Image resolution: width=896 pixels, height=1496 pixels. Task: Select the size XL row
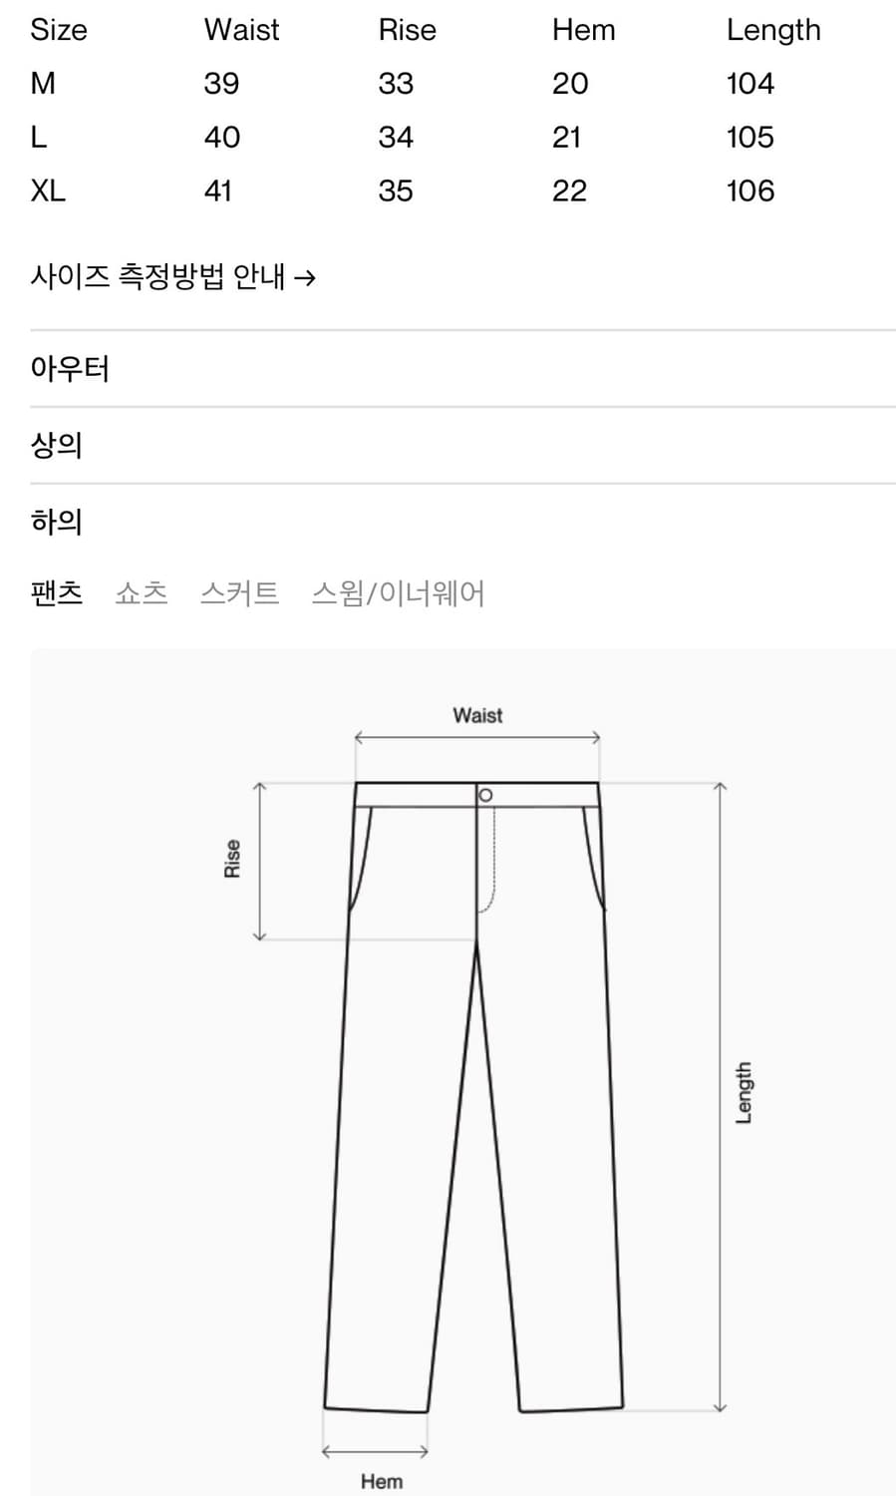click(48, 190)
